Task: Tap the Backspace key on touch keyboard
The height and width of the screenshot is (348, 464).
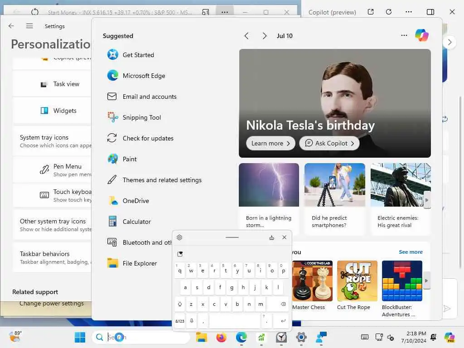Action: [283, 304]
